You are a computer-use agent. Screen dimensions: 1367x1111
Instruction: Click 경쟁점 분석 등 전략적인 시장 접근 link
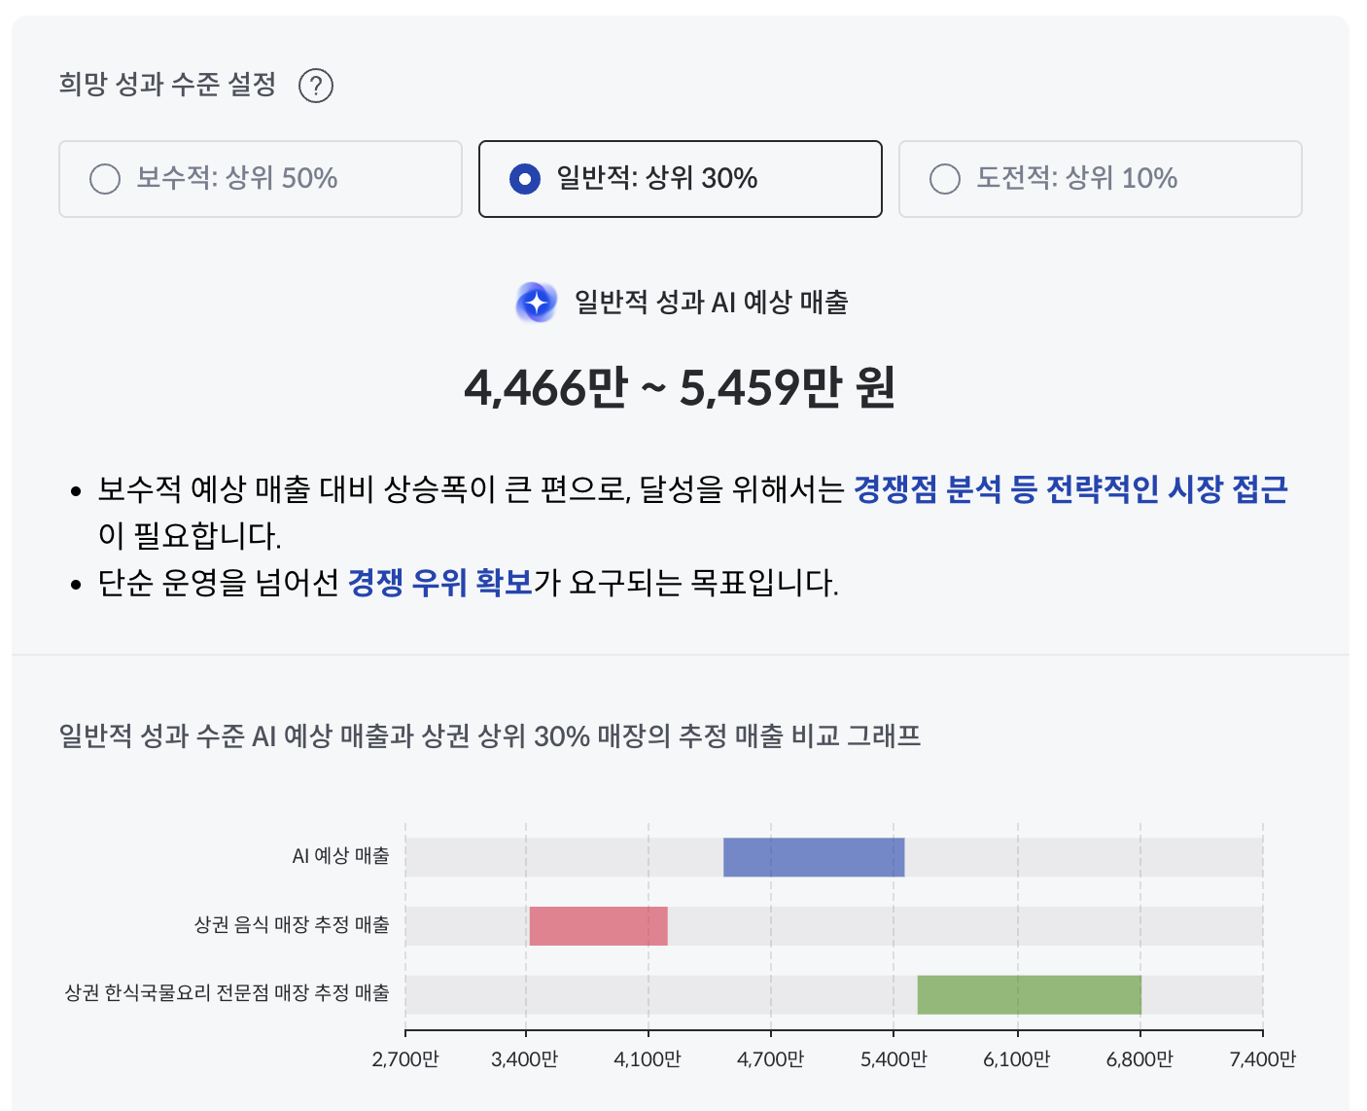point(1069,488)
